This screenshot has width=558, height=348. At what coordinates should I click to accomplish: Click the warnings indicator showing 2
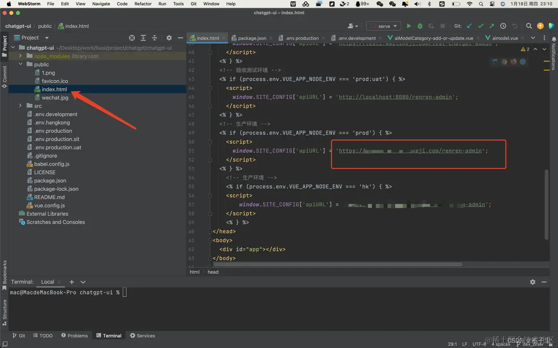point(525,49)
